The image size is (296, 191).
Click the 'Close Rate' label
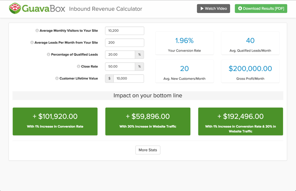click(x=90, y=66)
